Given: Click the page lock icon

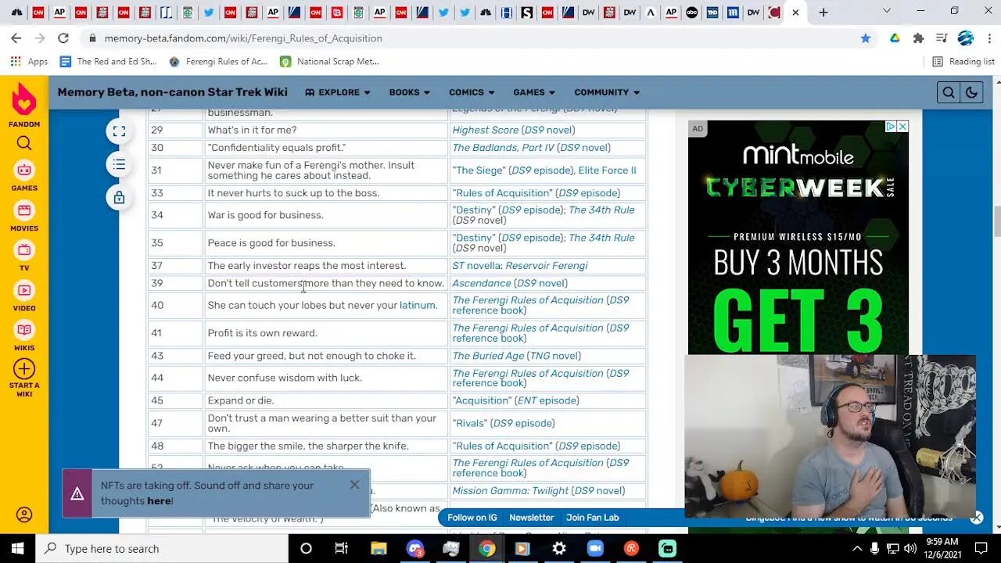Looking at the screenshot, I should (x=119, y=198).
